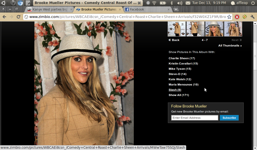Go back to the previous page in browser
The height and width of the screenshot is (150, 257).
coord(5,17)
